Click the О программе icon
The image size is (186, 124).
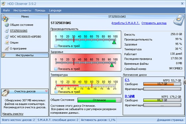coord(7,48)
